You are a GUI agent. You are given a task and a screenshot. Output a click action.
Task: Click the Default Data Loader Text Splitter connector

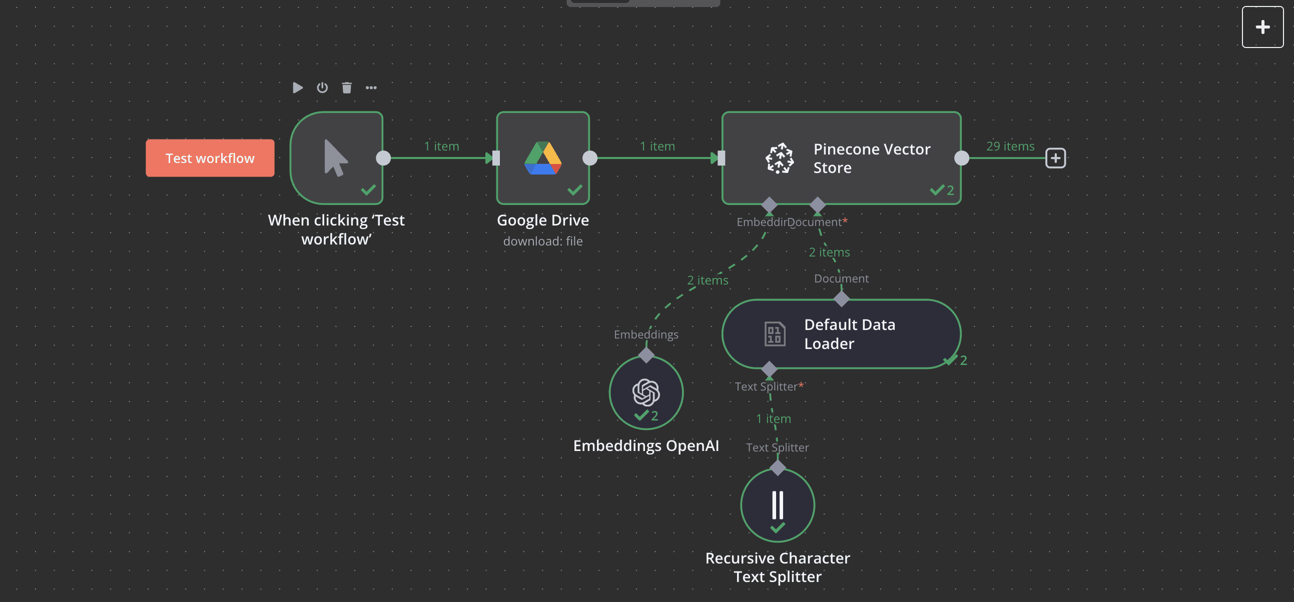point(769,369)
